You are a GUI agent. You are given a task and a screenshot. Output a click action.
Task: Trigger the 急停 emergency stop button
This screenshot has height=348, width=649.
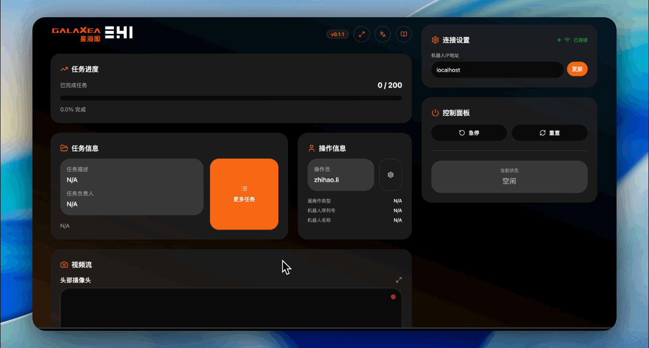tap(468, 132)
